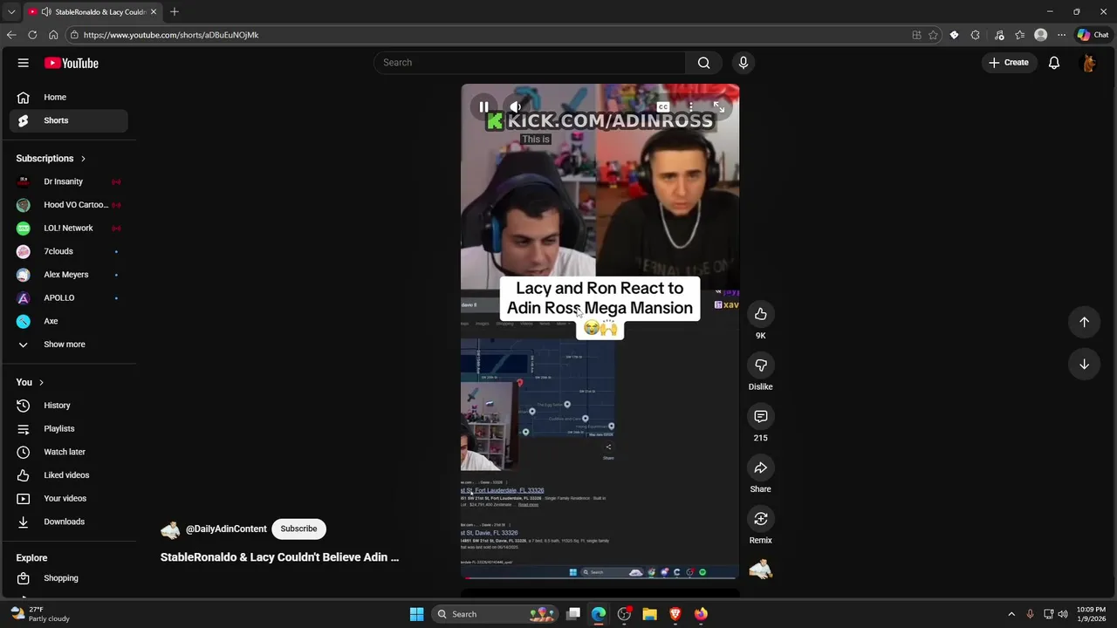Show hidden system tray icons
The width and height of the screenshot is (1117, 628).
tap(1011, 614)
